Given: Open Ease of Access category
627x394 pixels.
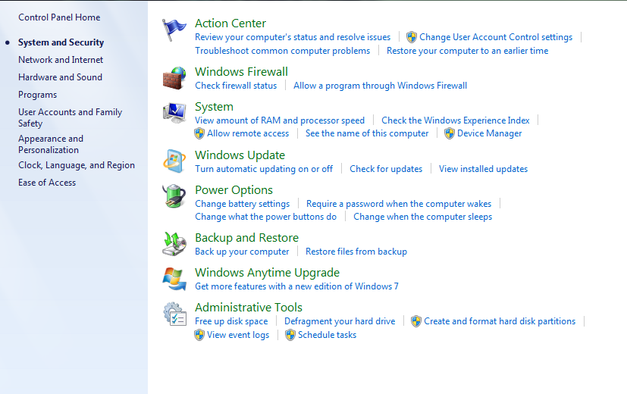Looking at the screenshot, I should coord(47,183).
